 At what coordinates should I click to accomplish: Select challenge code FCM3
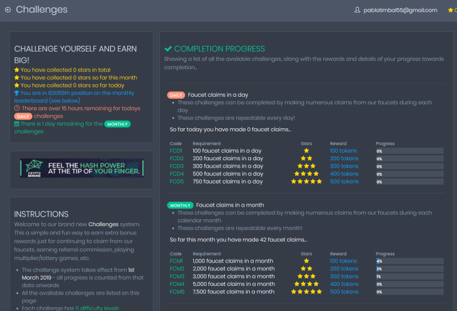tap(177, 276)
